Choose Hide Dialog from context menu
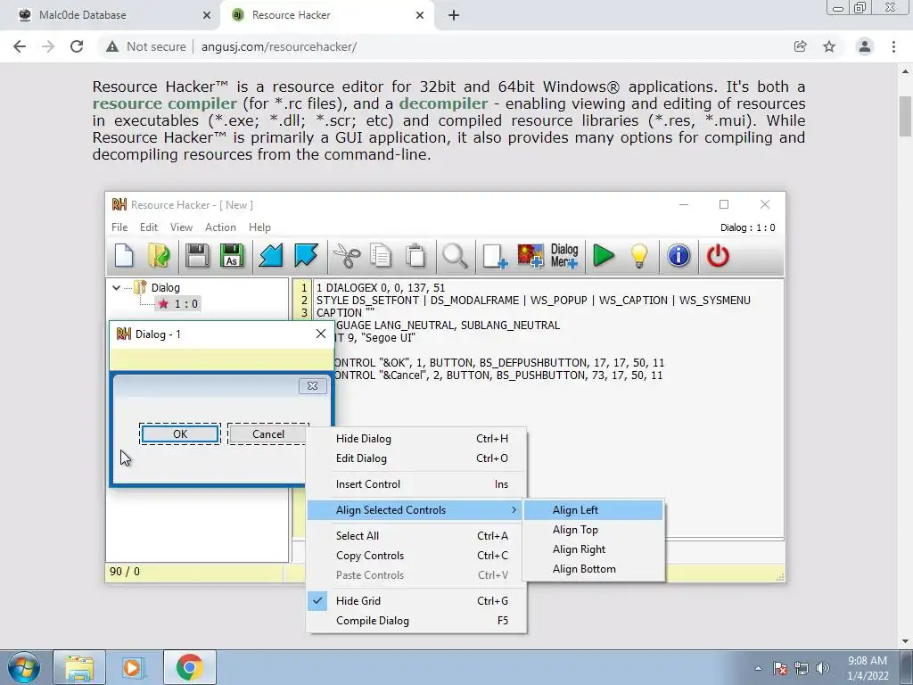This screenshot has height=685, width=913. pyautogui.click(x=416, y=439)
